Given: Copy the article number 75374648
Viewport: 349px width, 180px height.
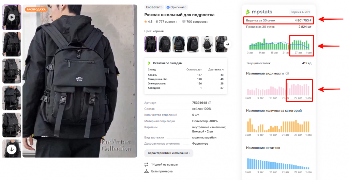Looking at the screenshot, I should pyautogui.click(x=210, y=103).
